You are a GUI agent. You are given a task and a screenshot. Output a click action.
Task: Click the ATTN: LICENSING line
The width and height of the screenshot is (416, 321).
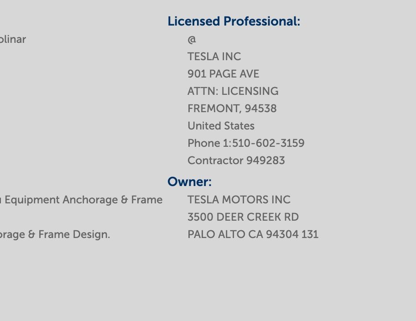(233, 91)
